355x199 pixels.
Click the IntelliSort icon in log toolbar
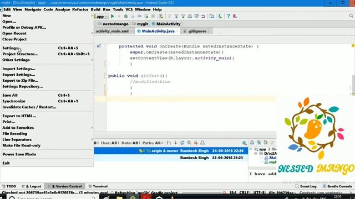pos(169,143)
